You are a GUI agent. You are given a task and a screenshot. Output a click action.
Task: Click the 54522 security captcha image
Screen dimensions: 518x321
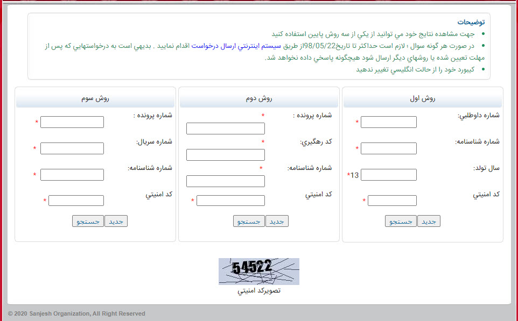pyautogui.click(x=258, y=271)
